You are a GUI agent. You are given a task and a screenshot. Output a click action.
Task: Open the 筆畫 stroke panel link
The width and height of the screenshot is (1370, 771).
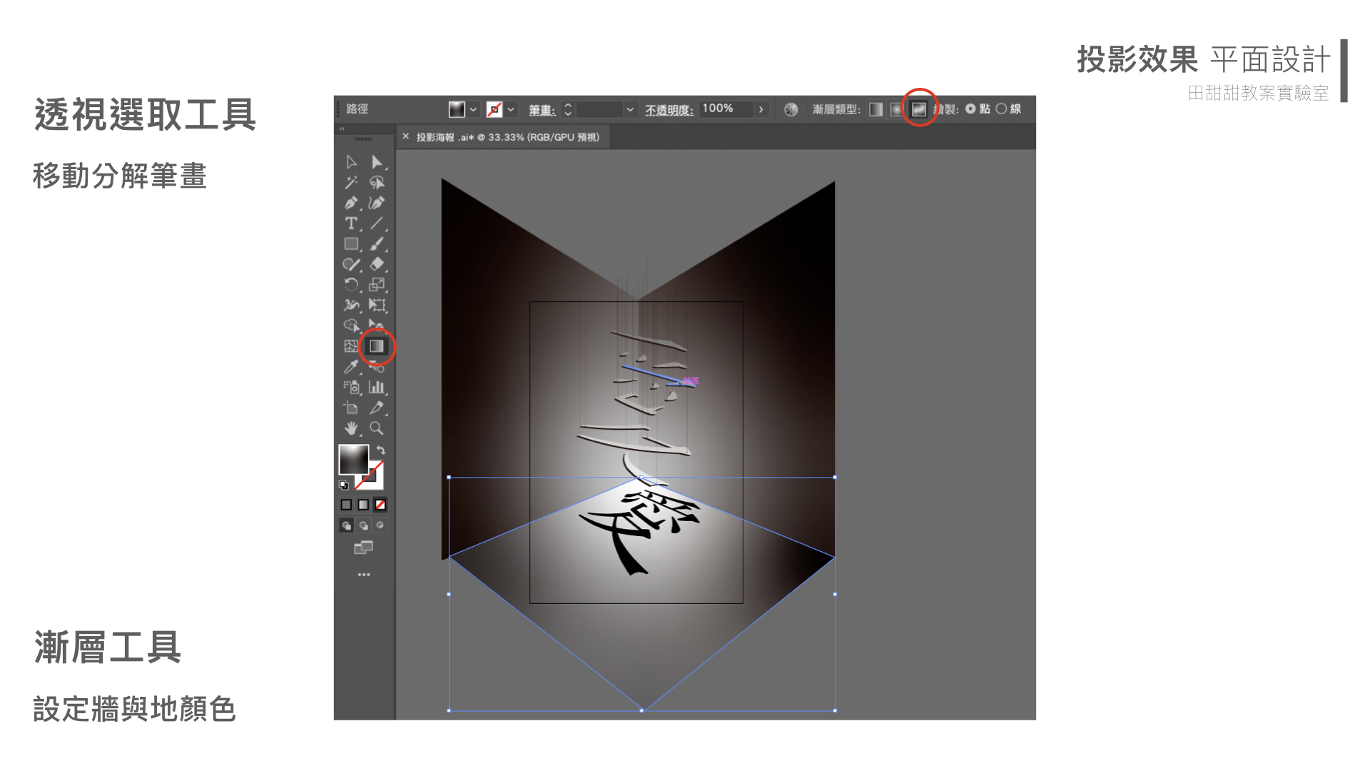pyautogui.click(x=542, y=110)
